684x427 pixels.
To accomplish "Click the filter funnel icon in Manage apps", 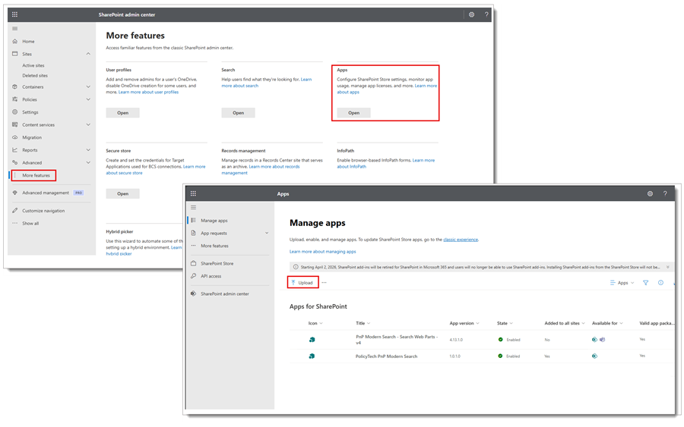I will tap(645, 283).
